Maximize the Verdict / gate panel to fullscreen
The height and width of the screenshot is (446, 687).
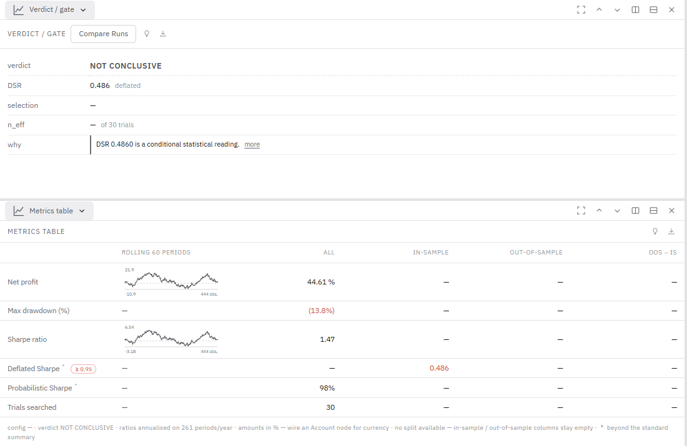581,9
